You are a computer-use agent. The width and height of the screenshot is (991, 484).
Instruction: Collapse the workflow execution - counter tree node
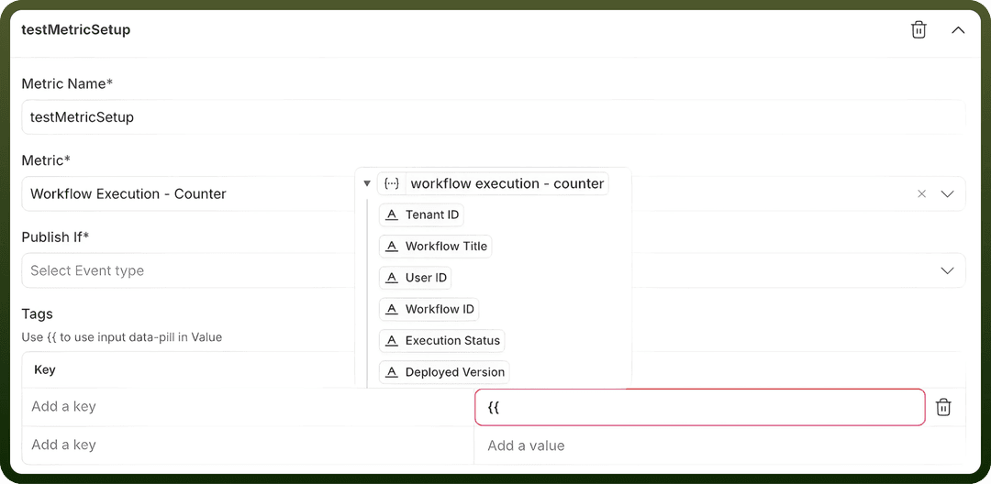(366, 183)
